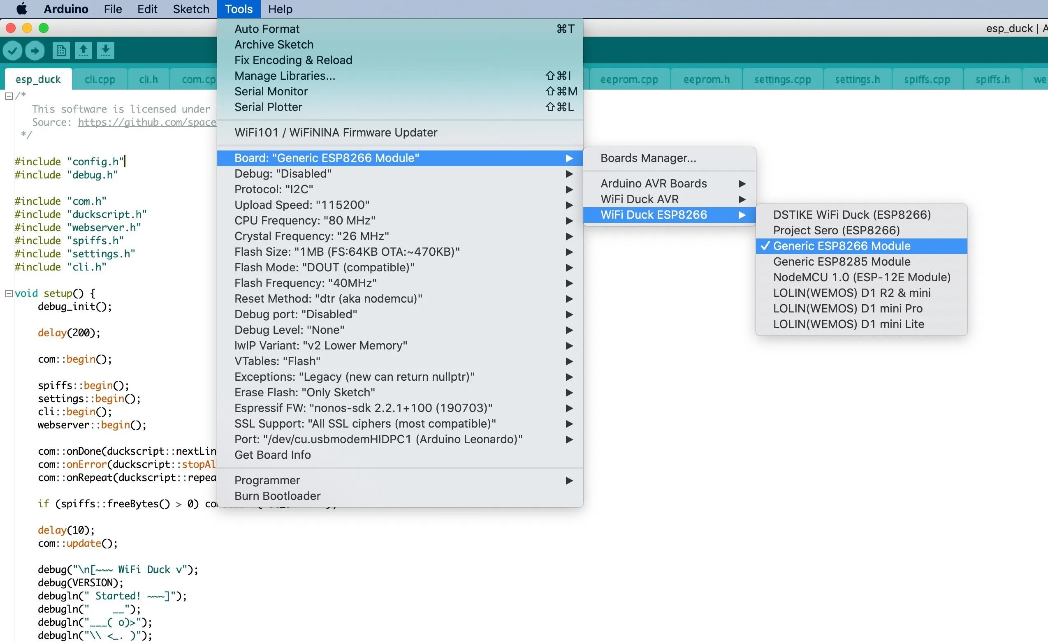Open Erase Flash: "Only Sketch" submenu
The image size is (1048, 643).
tap(400, 393)
